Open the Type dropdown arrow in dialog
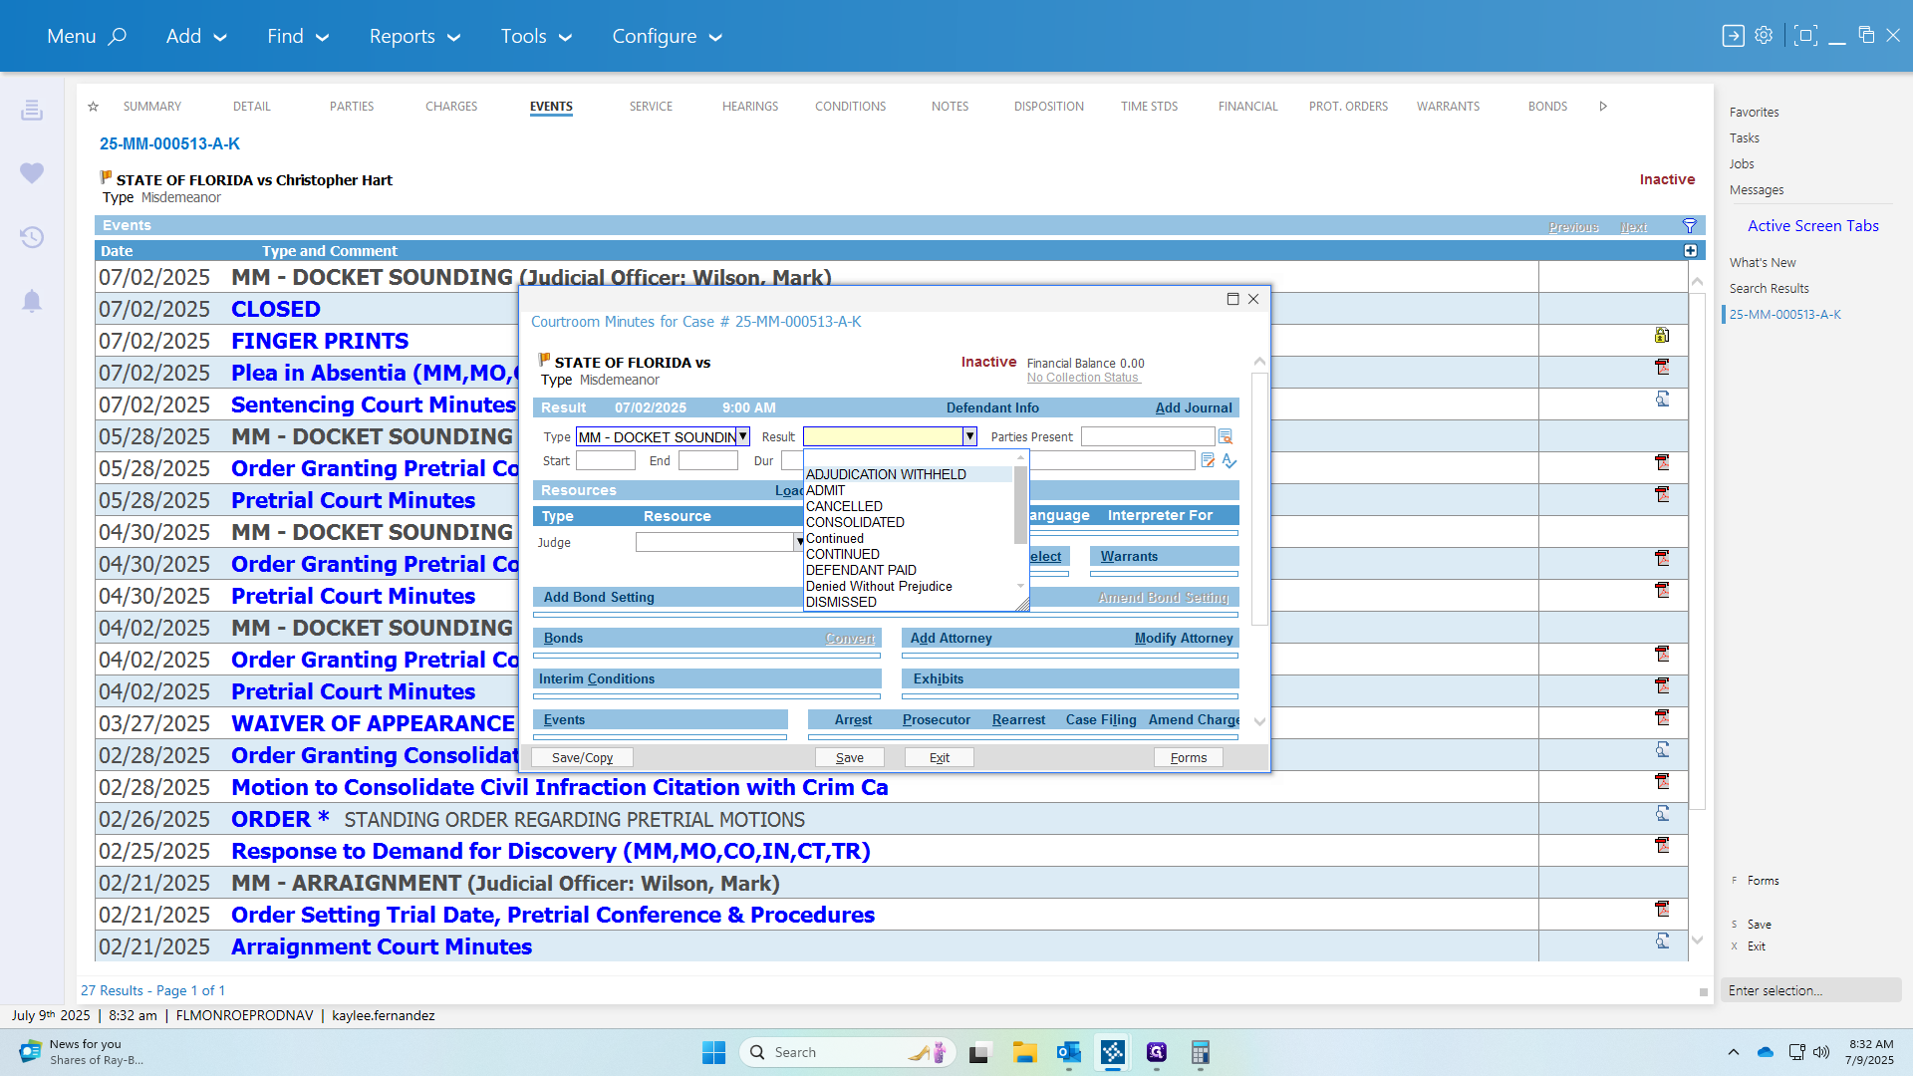 tap(743, 436)
